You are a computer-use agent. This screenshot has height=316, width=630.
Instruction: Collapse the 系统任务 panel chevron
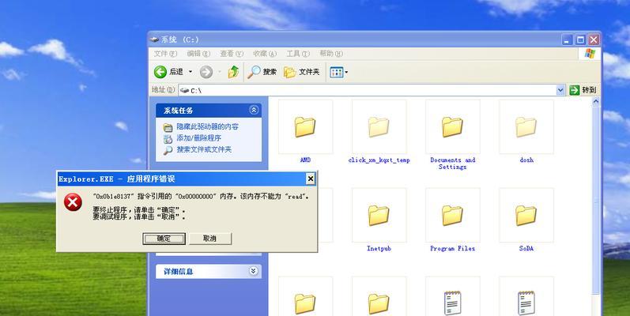click(254, 111)
